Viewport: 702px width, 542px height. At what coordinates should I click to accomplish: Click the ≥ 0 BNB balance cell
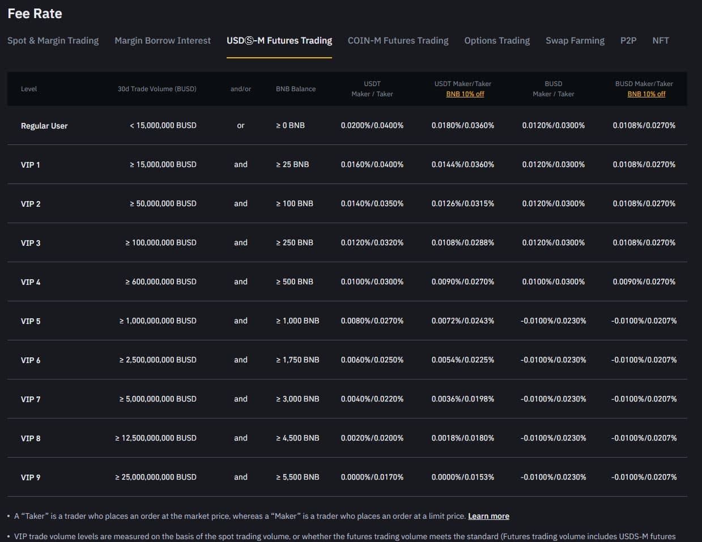[x=290, y=125]
